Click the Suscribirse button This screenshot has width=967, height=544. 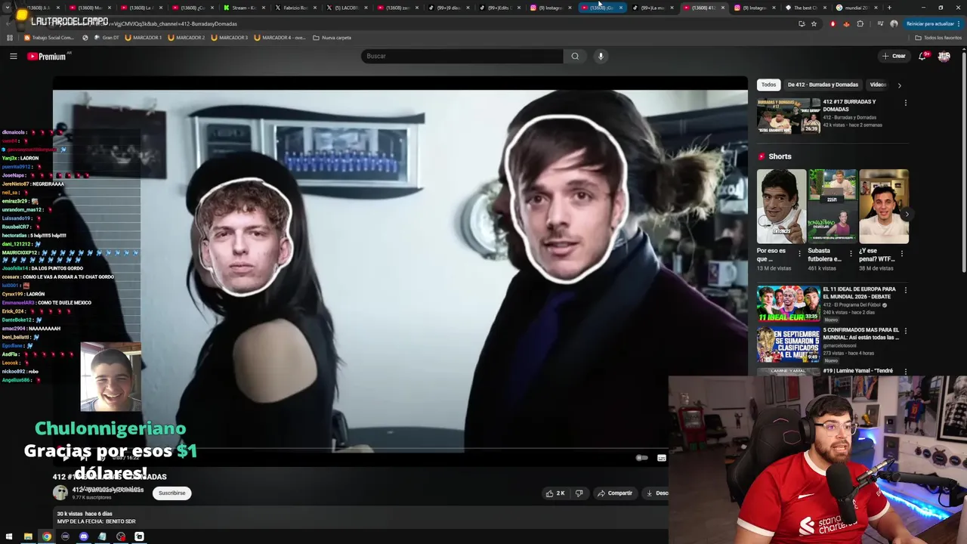click(171, 493)
